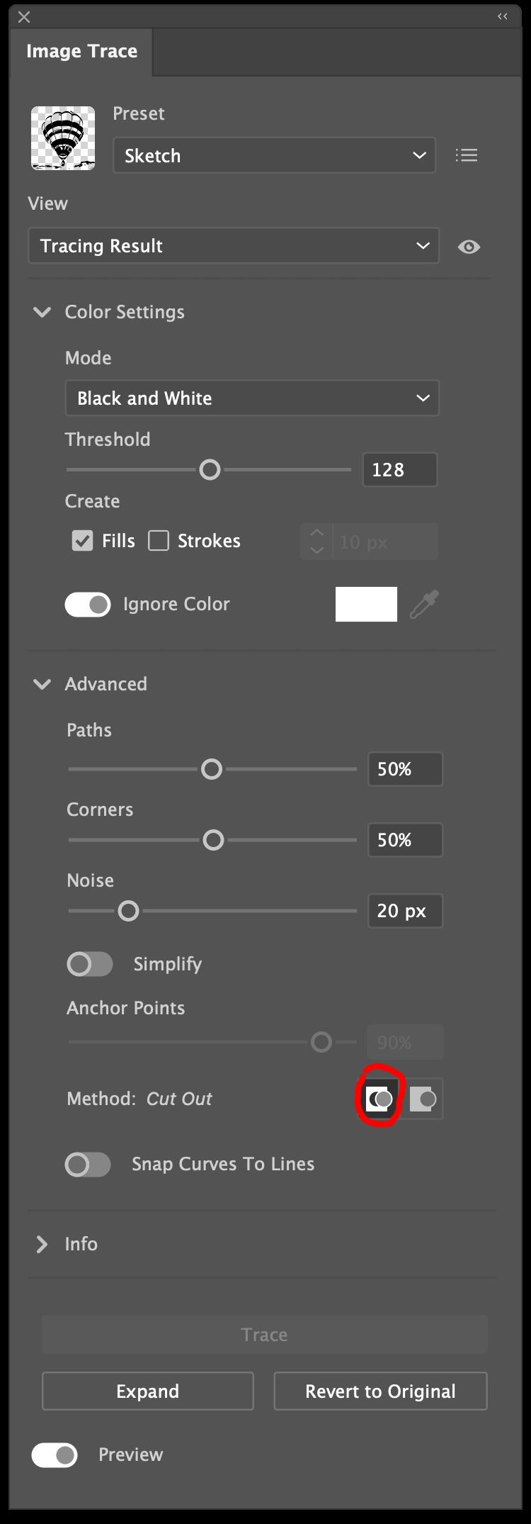Image resolution: width=531 pixels, height=1524 pixels.
Task: Check the Strokes checkbox
Action: (159, 541)
